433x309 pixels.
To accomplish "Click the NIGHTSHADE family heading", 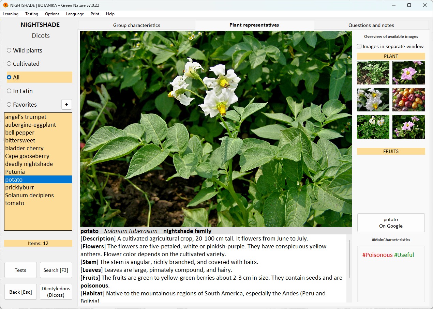I will (40, 25).
